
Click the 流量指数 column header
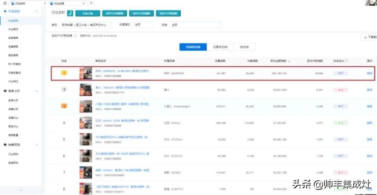pyautogui.click(x=220, y=61)
